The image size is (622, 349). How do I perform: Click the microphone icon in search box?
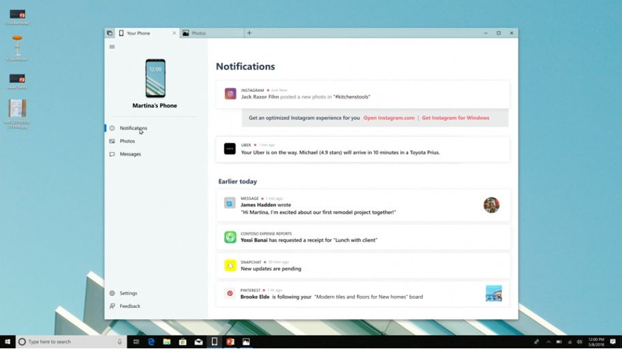[119, 342]
